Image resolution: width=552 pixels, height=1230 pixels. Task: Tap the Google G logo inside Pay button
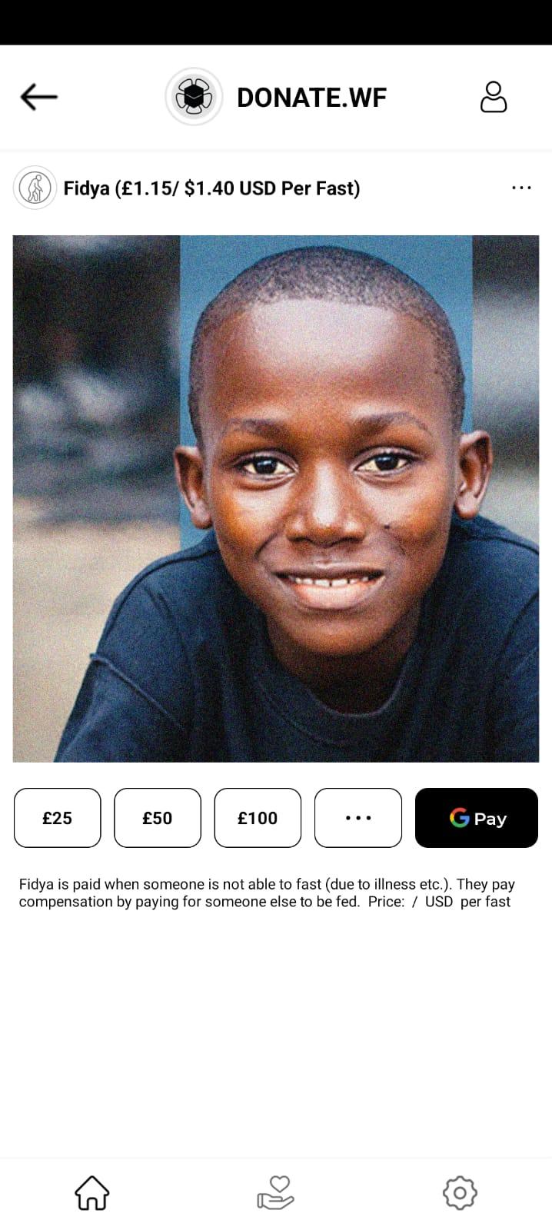click(x=460, y=818)
